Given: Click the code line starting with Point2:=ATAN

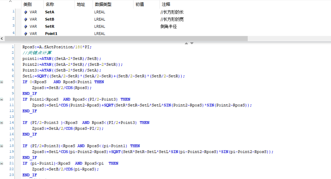Looking at the screenshot, I should tap(73, 64).
